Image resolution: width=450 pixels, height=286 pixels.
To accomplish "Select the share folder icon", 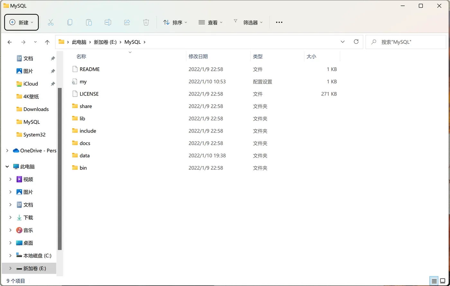I will pyautogui.click(x=75, y=106).
